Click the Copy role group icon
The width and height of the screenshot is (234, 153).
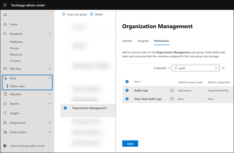pyautogui.click(x=64, y=14)
